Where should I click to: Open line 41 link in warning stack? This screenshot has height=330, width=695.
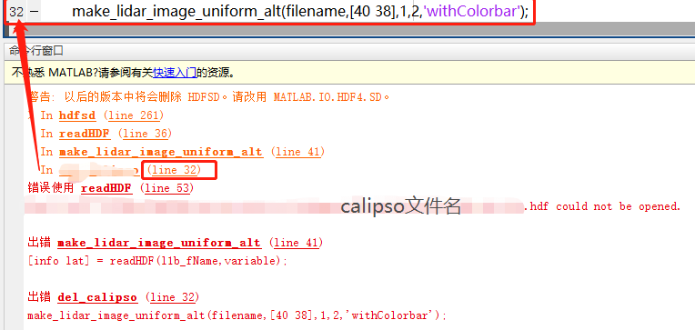pos(297,152)
